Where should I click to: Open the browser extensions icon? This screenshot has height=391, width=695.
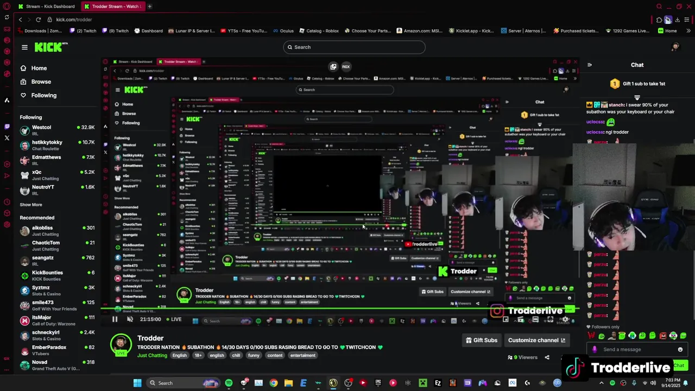tap(659, 20)
